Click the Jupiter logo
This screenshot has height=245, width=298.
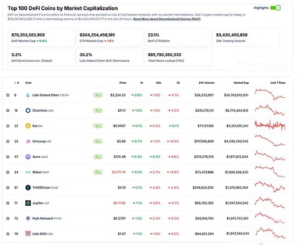click(x=28, y=203)
